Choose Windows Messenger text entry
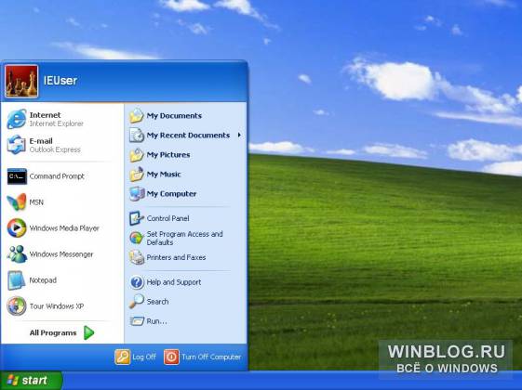Screen dimensions: 522x390 [61, 254]
